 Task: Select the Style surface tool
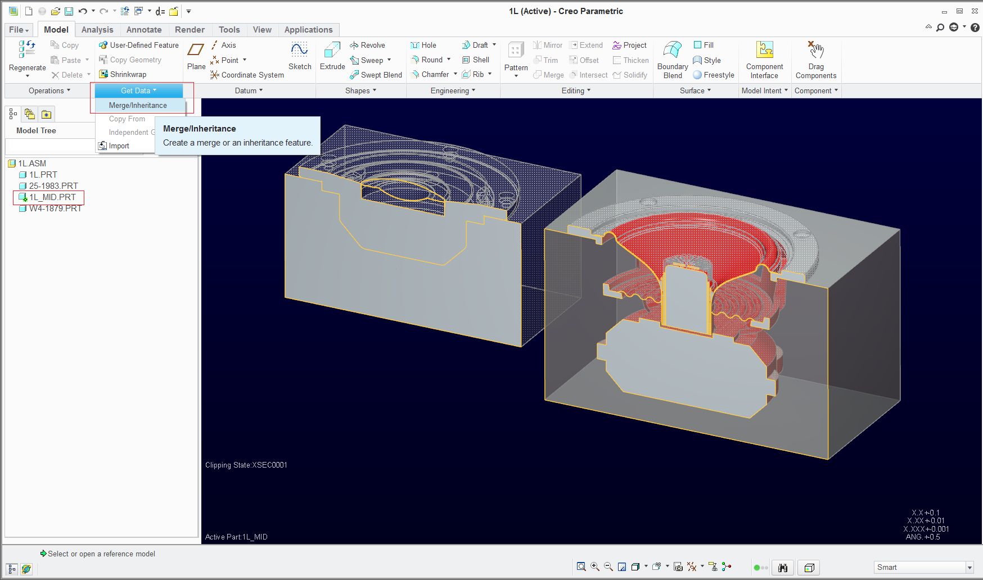pyautogui.click(x=707, y=60)
